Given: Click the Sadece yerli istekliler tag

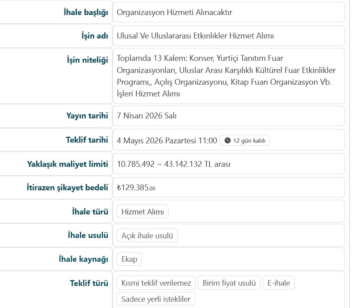Looking at the screenshot, I should click(x=156, y=299).
